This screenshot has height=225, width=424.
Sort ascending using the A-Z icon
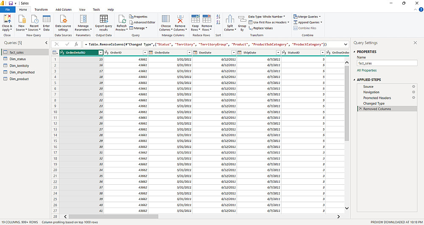[218, 17]
